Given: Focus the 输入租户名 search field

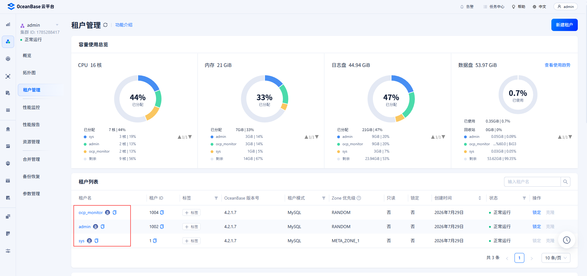Looking at the screenshot, I should 532,182.
